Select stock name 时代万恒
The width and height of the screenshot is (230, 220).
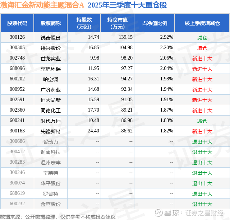pos(51,121)
